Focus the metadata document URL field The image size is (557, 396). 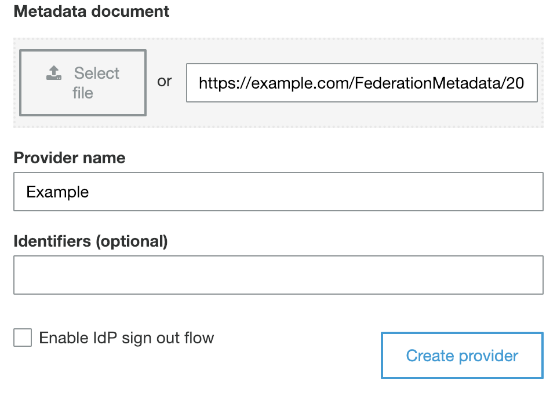(x=362, y=83)
